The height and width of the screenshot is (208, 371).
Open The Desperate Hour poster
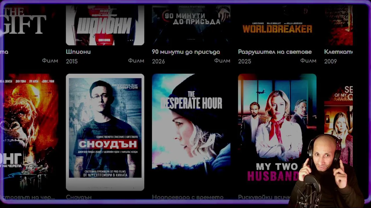[x=191, y=132]
